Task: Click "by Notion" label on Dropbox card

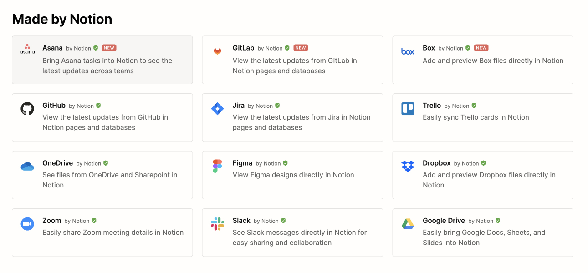Action: [466, 163]
